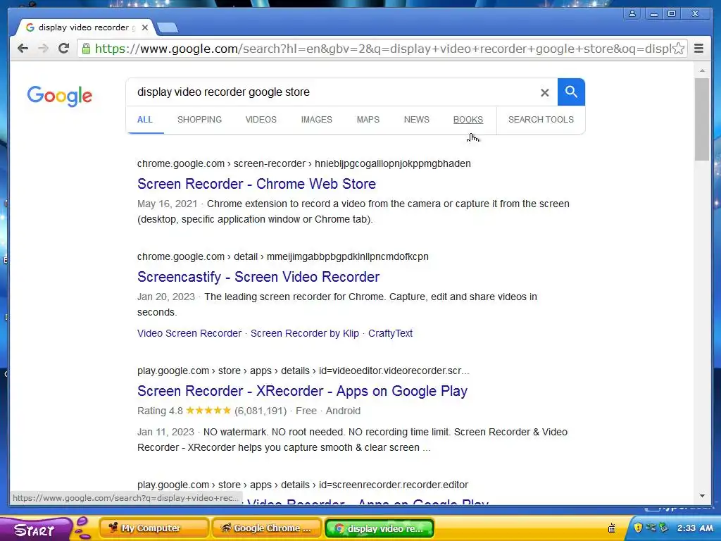The width and height of the screenshot is (721, 541).
Task: Click the shield icon in system tray
Action: [638, 528]
